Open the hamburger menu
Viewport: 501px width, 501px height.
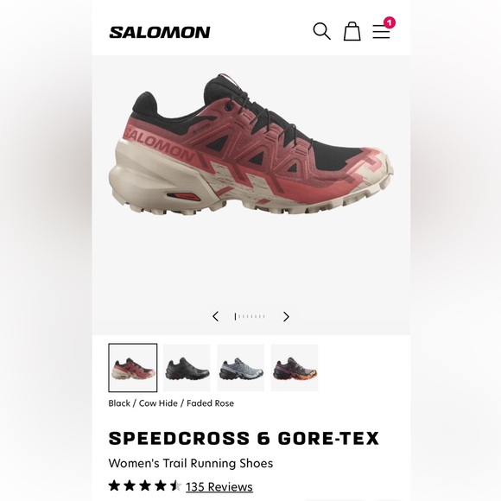381,32
